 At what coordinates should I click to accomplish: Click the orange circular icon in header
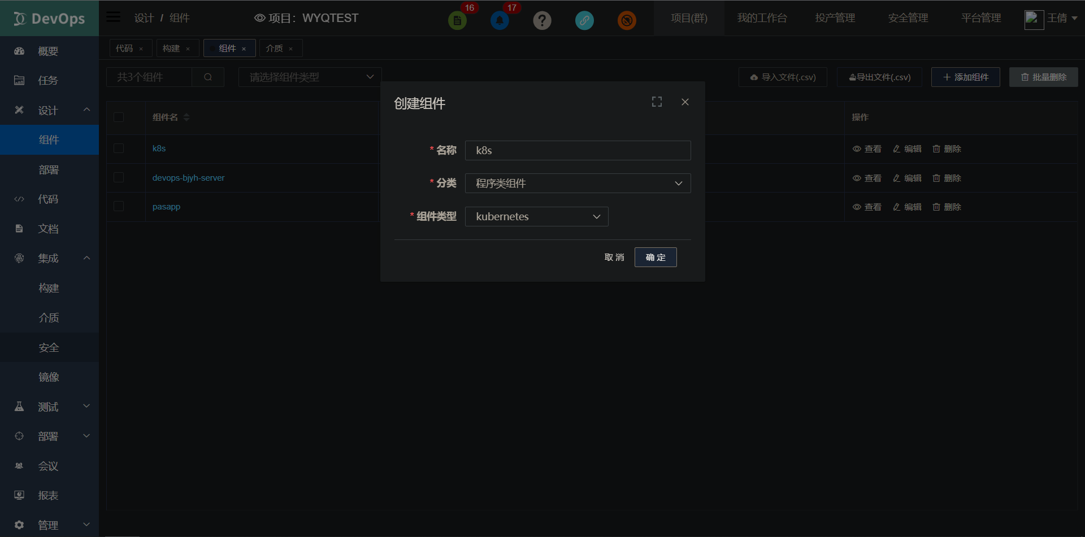627,21
